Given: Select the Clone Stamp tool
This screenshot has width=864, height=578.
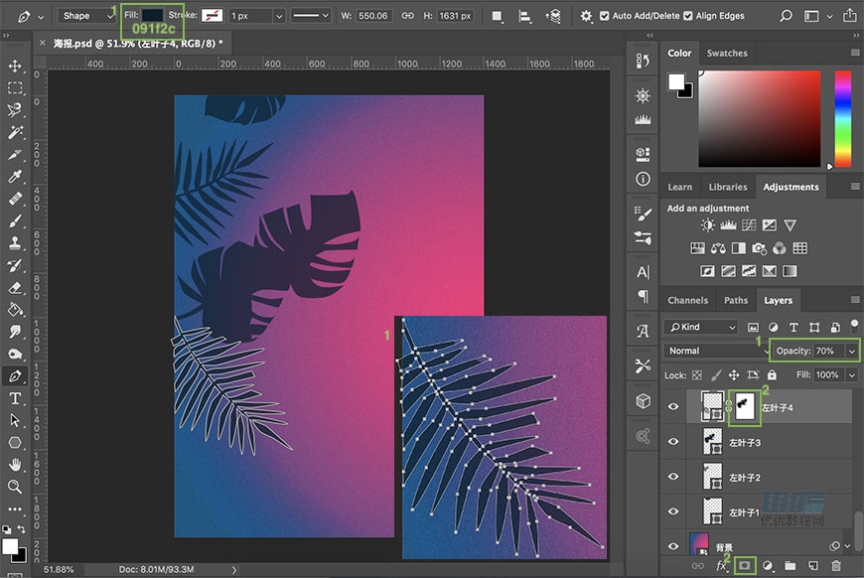Looking at the screenshot, I should 15,243.
